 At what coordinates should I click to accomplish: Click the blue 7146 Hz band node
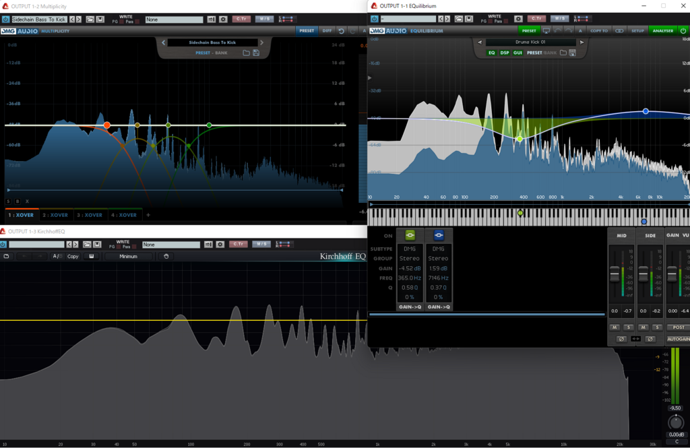tap(646, 111)
